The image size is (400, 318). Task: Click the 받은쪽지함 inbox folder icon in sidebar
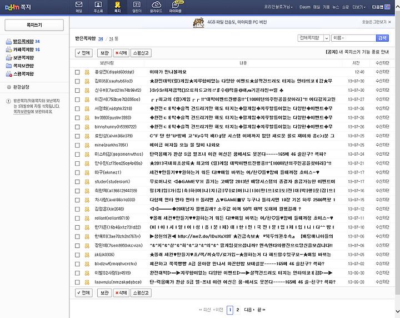click(x=9, y=42)
